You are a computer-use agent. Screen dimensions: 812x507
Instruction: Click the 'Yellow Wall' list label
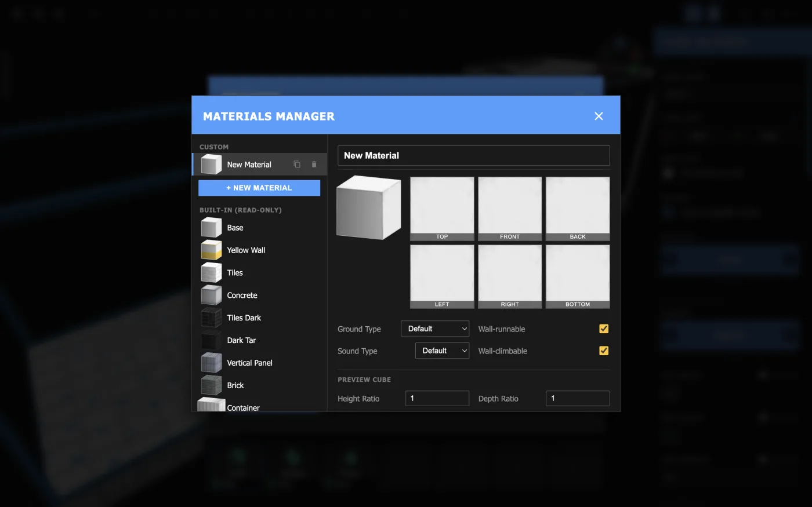[246, 250]
